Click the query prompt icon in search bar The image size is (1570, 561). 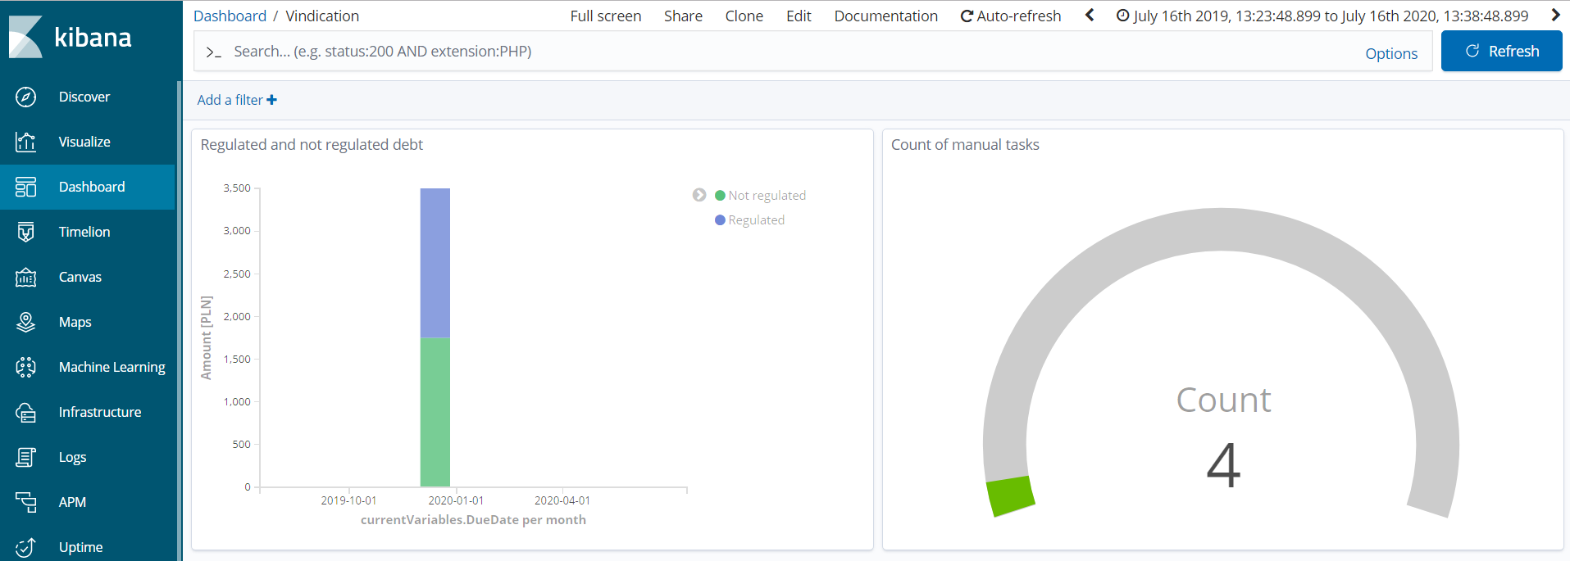(x=213, y=52)
